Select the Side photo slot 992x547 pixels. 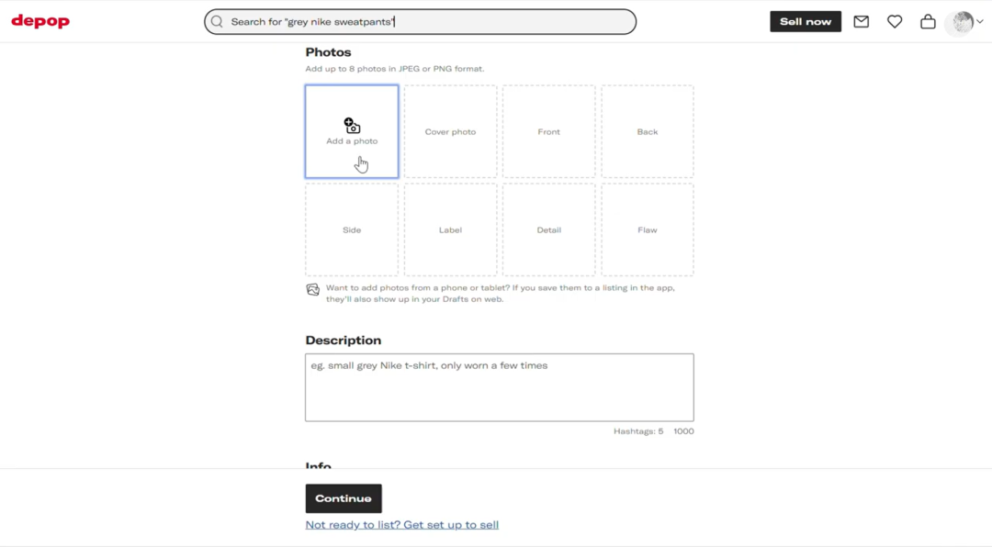(x=352, y=229)
